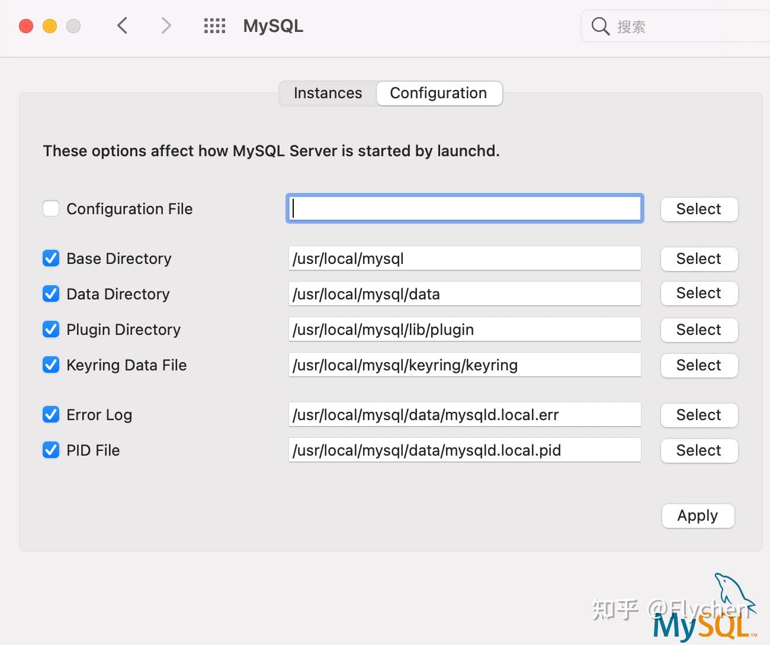This screenshot has width=770, height=645.
Task: Click the Base Directory path field
Action: [465, 258]
